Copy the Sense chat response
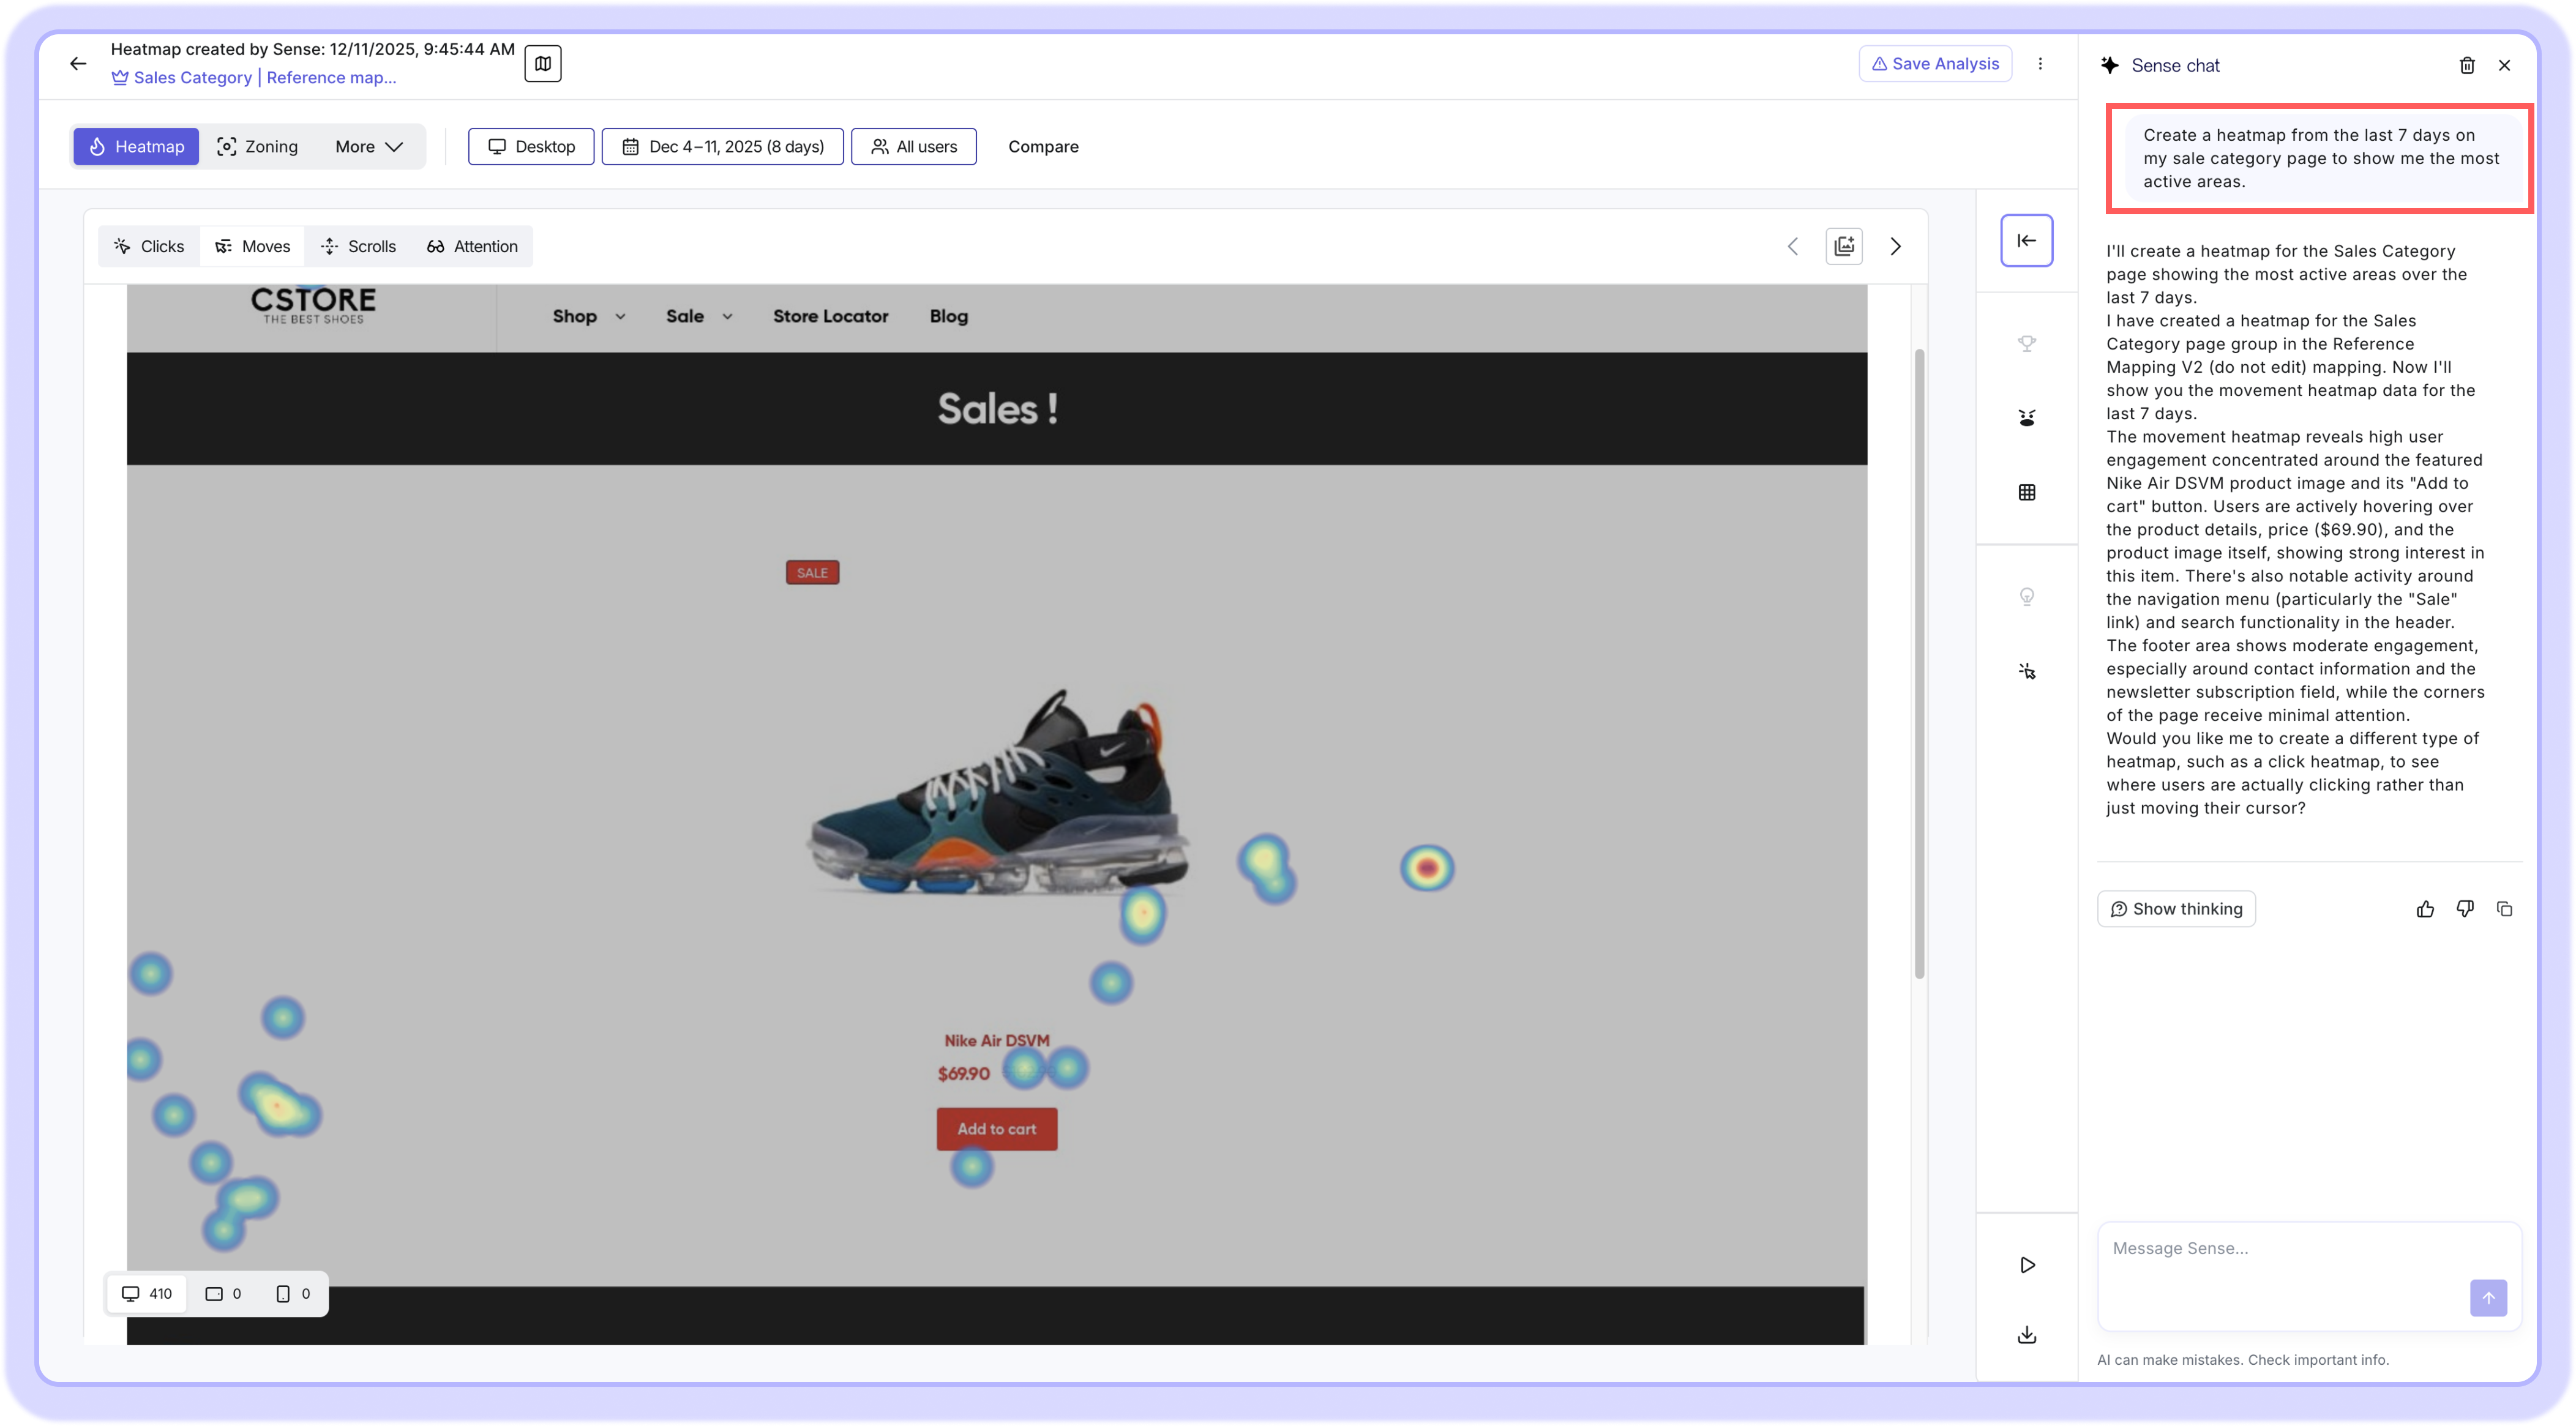2576x1426 pixels. [2504, 909]
